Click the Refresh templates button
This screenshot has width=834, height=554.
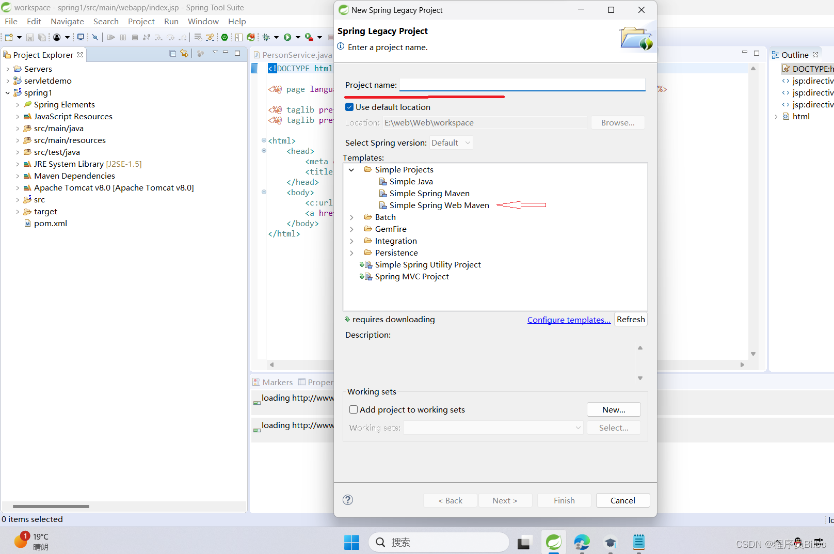pyautogui.click(x=631, y=320)
